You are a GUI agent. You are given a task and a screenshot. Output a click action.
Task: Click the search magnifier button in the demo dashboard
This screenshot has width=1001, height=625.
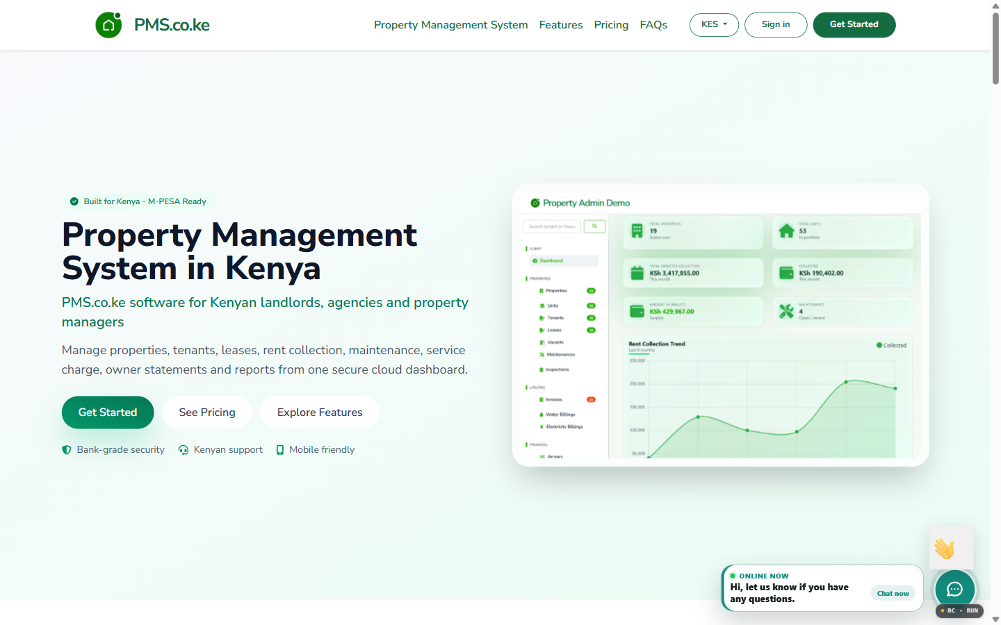click(x=594, y=226)
